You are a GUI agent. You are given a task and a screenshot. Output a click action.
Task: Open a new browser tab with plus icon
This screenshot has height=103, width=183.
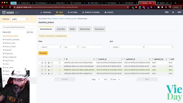175,3
